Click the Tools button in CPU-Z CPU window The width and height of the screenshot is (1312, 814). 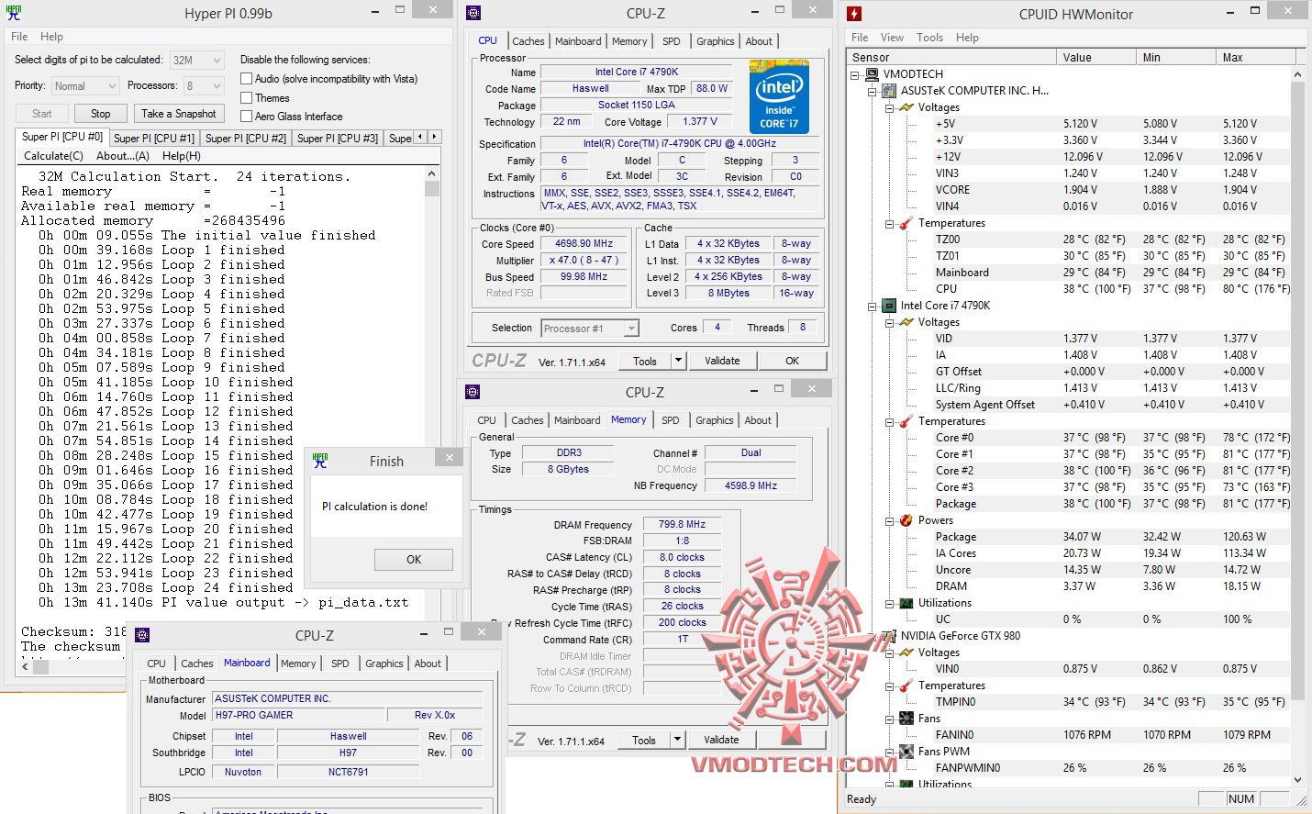645,361
